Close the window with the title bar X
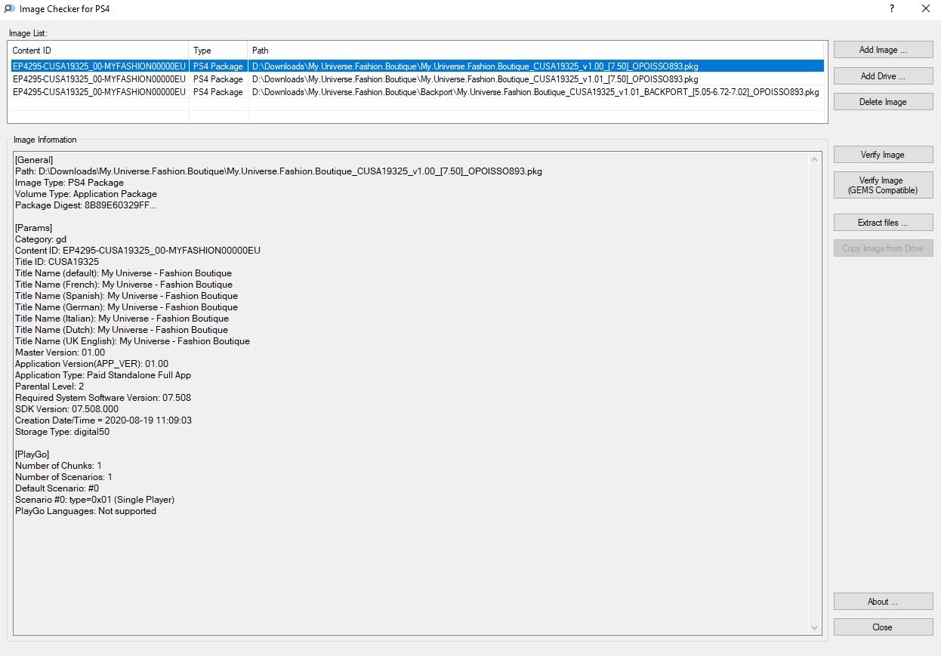 pyautogui.click(x=925, y=9)
